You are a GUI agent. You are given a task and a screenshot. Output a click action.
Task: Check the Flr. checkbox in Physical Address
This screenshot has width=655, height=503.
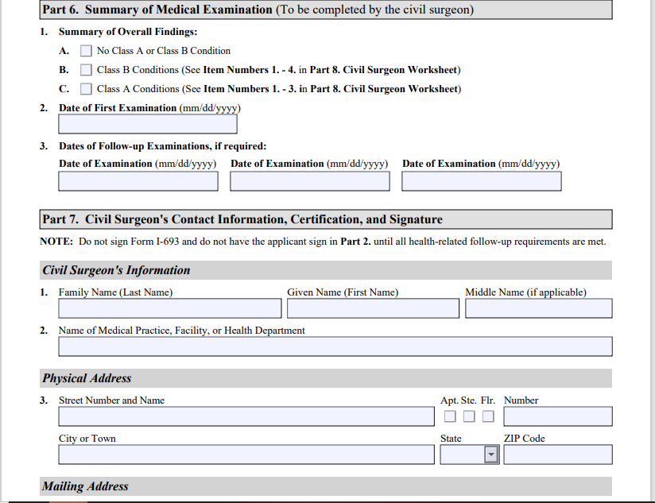pos(487,416)
